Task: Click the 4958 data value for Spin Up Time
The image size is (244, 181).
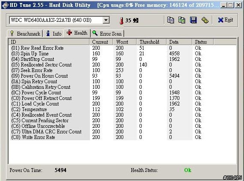Action: click(175, 54)
